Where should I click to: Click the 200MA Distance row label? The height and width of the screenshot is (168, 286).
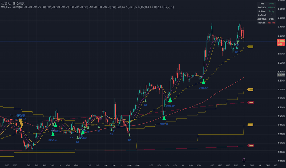[262, 19]
